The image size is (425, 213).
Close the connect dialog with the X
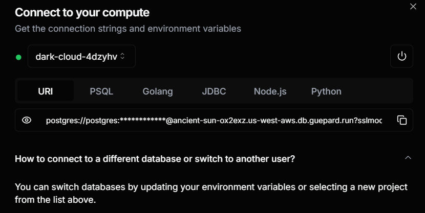[x=413, y=6]
